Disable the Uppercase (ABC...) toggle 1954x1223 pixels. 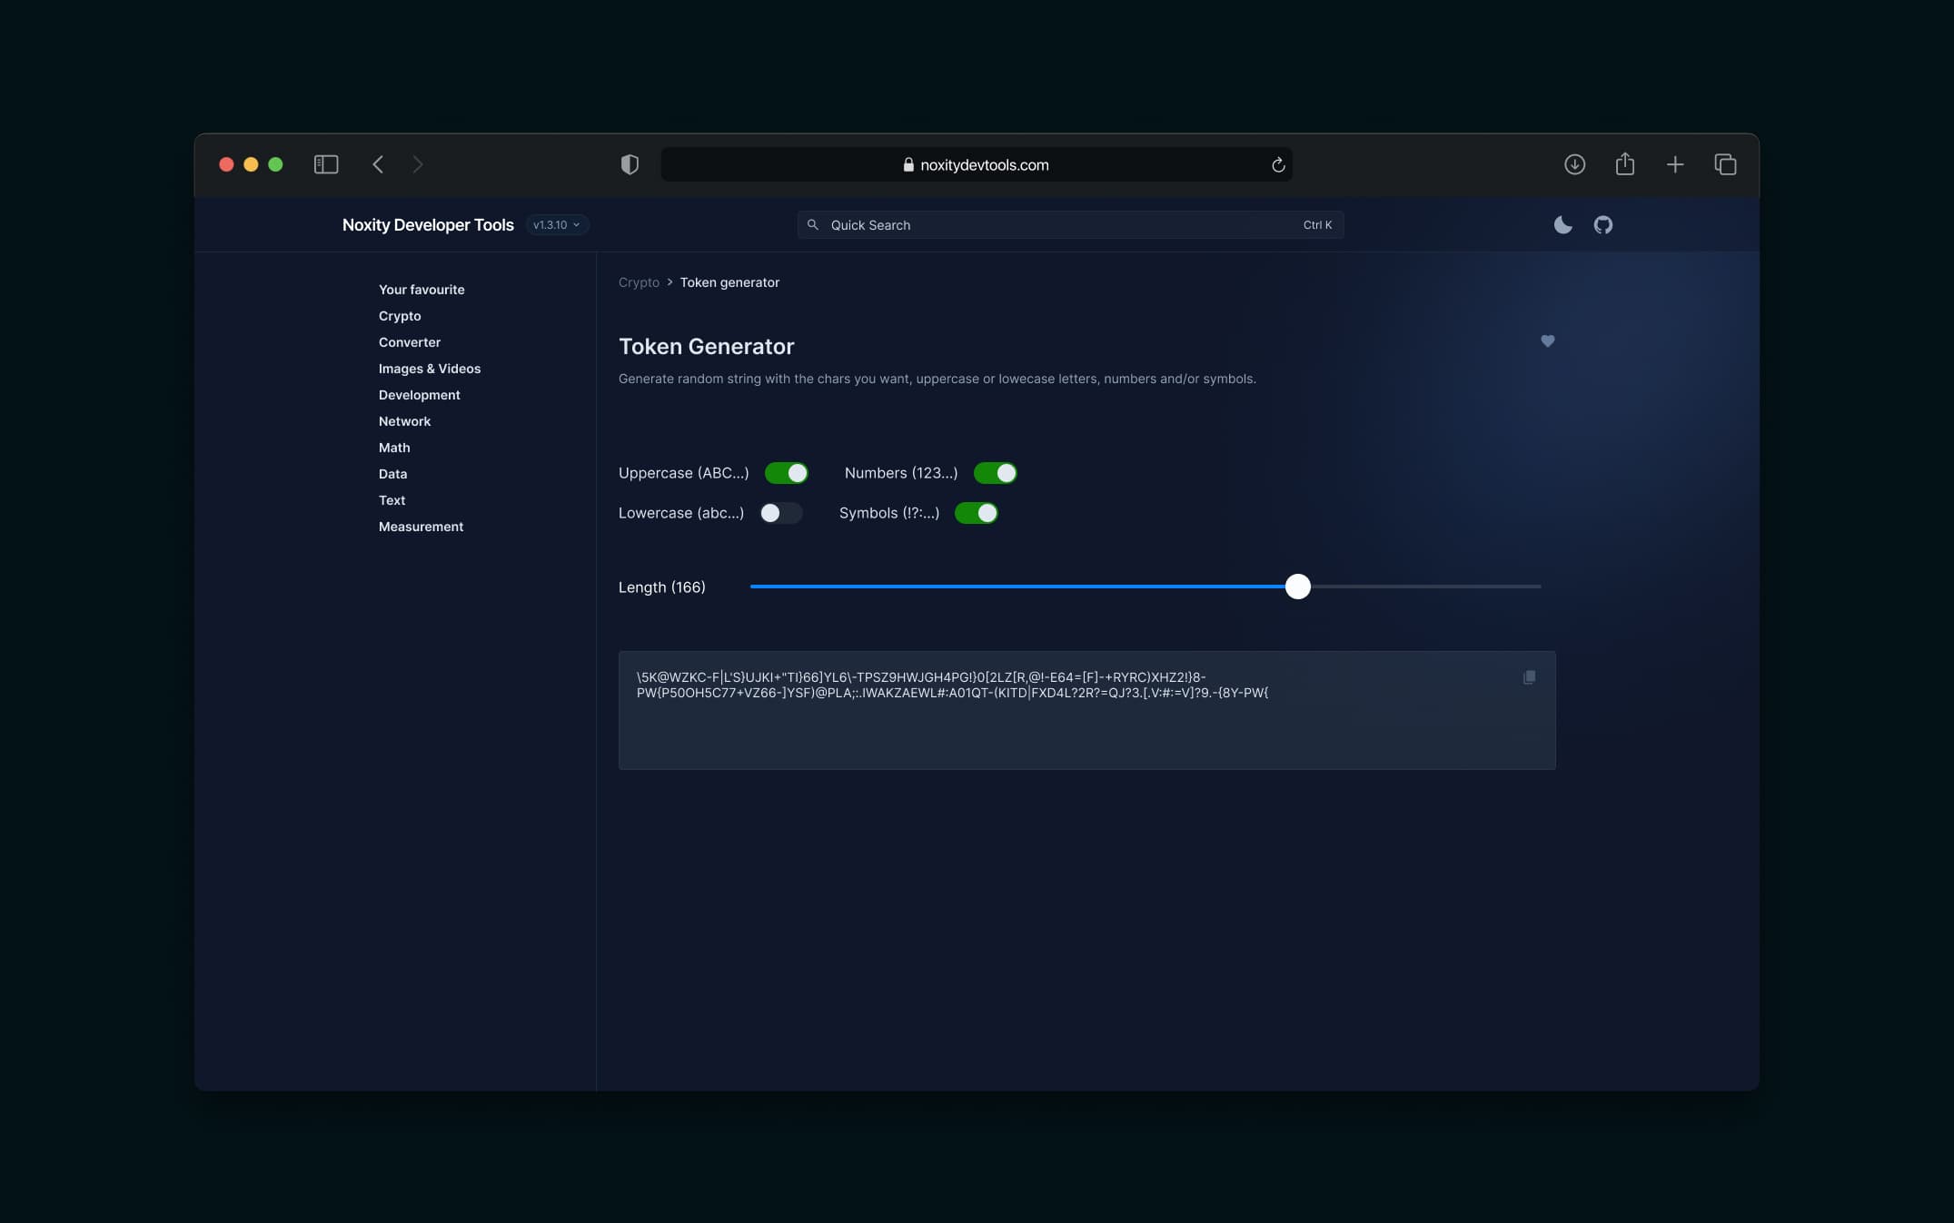pyautogui.click(x=787, y=473)
